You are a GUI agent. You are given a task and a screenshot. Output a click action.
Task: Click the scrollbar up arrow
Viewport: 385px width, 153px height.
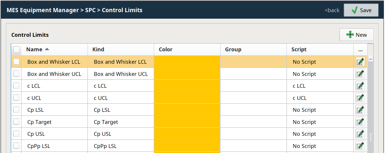[370, 59]
